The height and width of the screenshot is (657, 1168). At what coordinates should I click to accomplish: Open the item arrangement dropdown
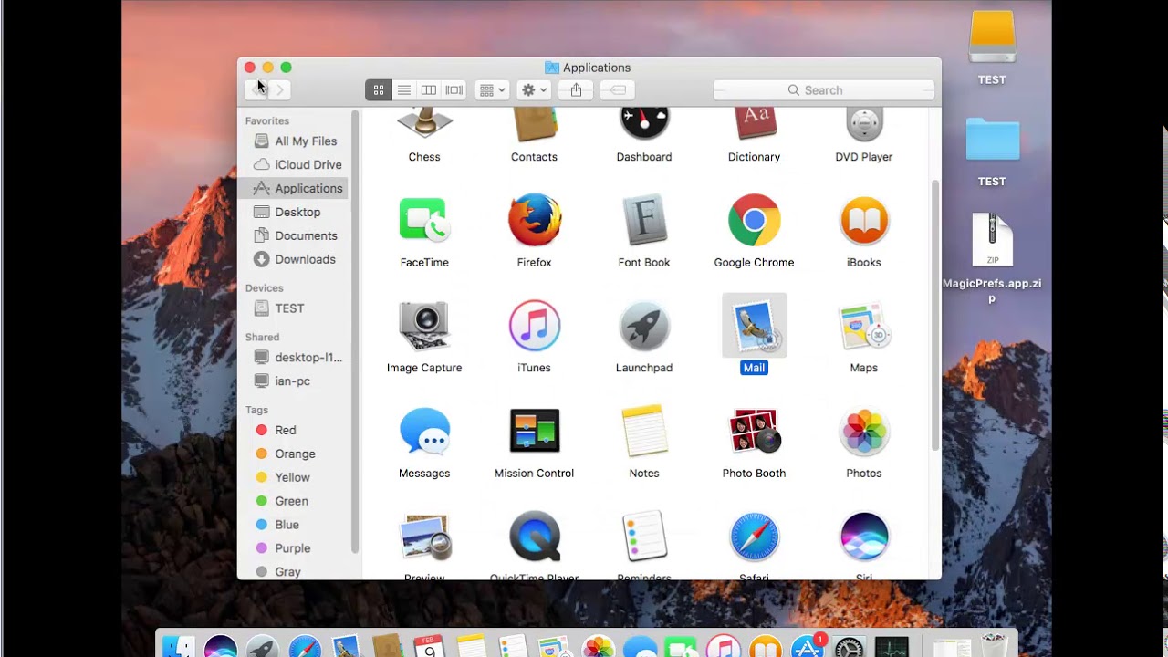(x=492, y=90)
